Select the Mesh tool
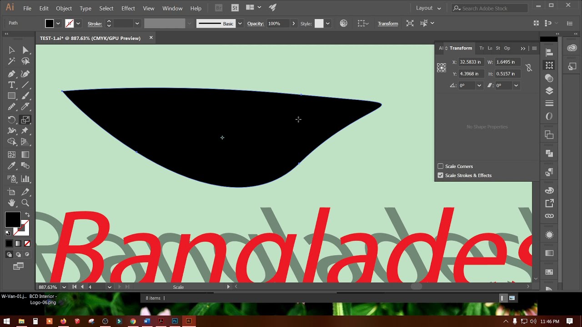 [12, 155]
